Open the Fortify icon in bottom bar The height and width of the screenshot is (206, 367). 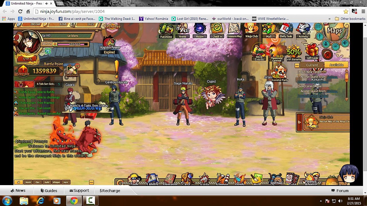(x=240, y=179)
